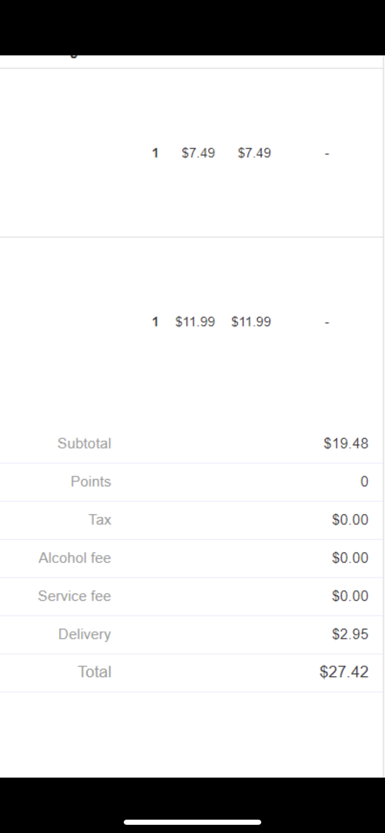Click the Tax amount $0.00
Viewport: 385px width, 833px height.
(350, 520)
